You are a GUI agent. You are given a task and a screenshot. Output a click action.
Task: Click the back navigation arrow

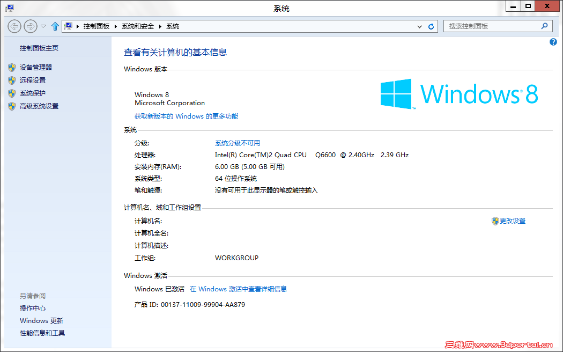14,26
